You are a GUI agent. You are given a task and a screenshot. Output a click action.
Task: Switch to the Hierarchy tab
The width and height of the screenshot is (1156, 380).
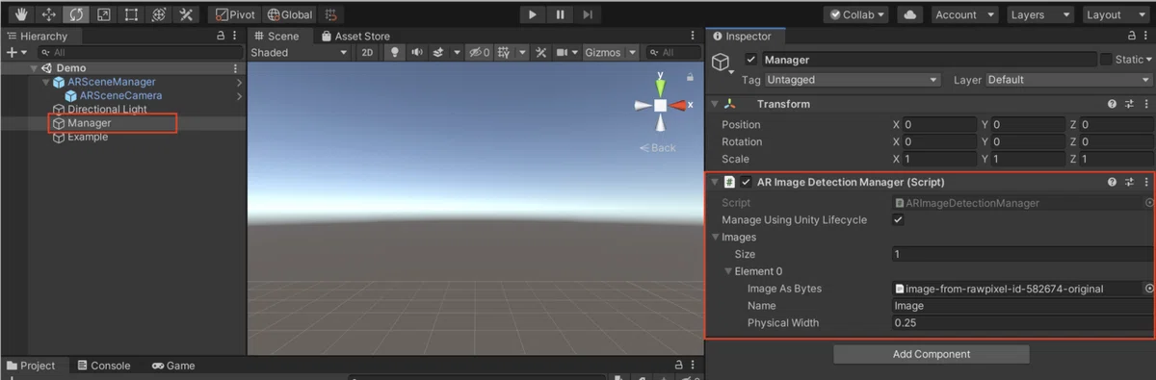coord(37,36)
